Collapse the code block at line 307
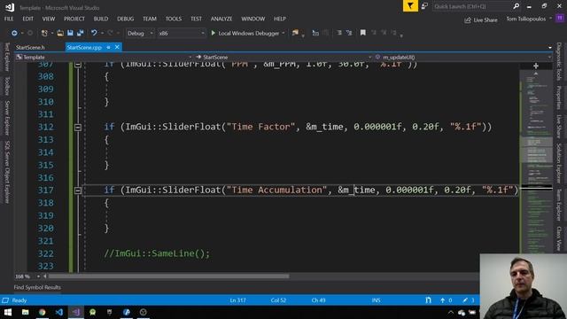Screen dimensions: 567x319 78,65
